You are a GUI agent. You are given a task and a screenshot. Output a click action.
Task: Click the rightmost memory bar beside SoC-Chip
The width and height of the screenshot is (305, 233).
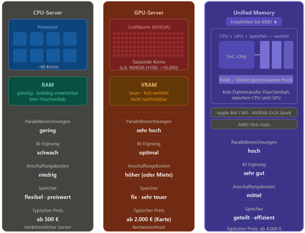pyautogui.click(x=288, y=55)
